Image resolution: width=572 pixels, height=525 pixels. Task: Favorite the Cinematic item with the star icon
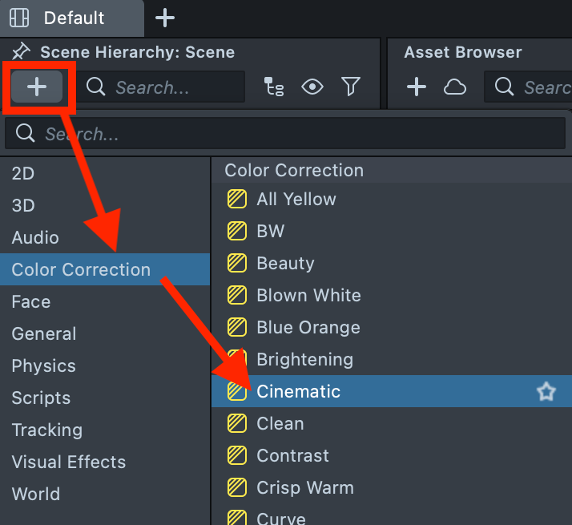click(546, 392)
